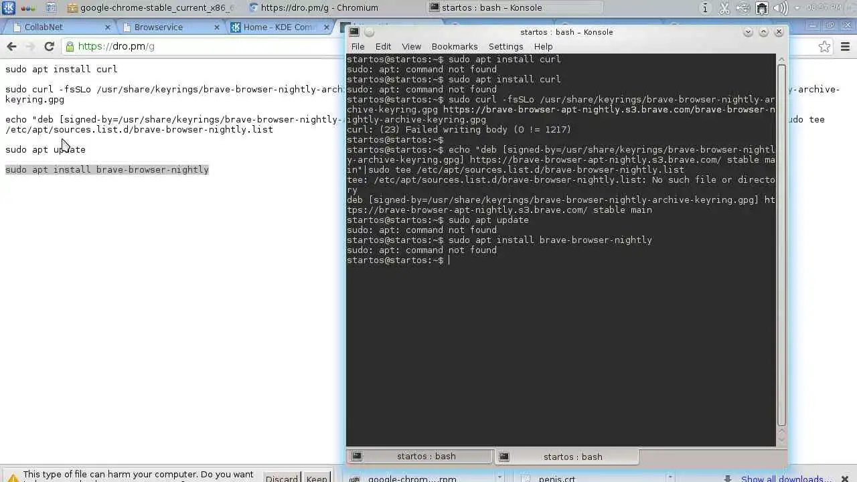The image size is (857, 482).
Task: Reload the dro.pm page
Action: point(49,46)
